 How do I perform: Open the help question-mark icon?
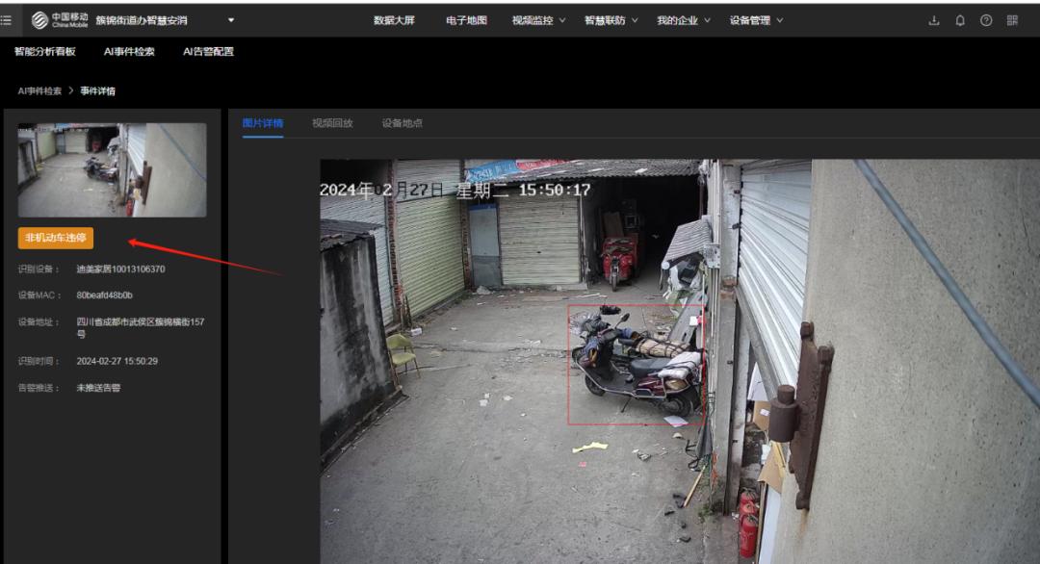point(986,20)
